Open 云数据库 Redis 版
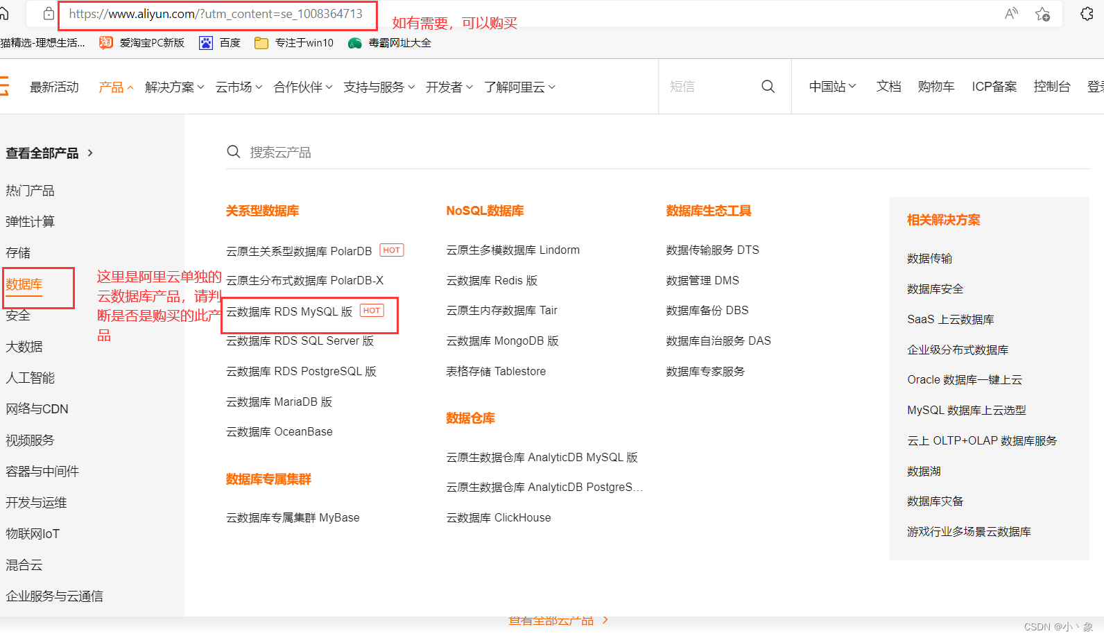 (x=492, y=281)
